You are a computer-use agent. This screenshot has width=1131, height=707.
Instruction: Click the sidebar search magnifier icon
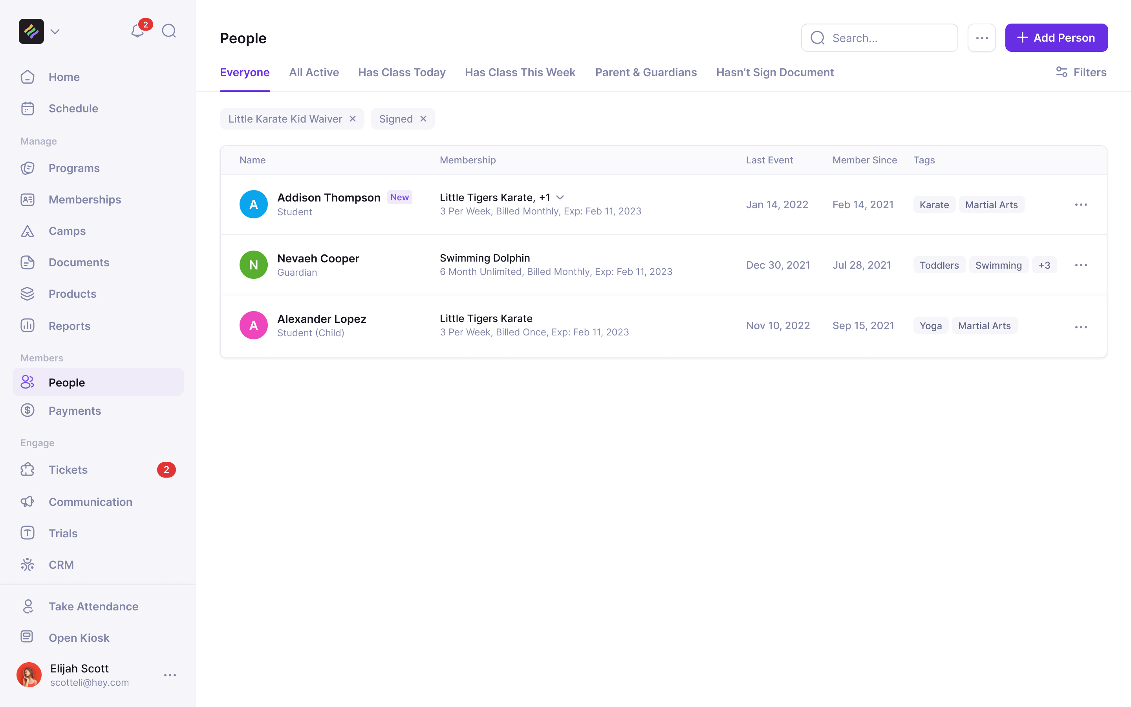[x=169, y=31]
